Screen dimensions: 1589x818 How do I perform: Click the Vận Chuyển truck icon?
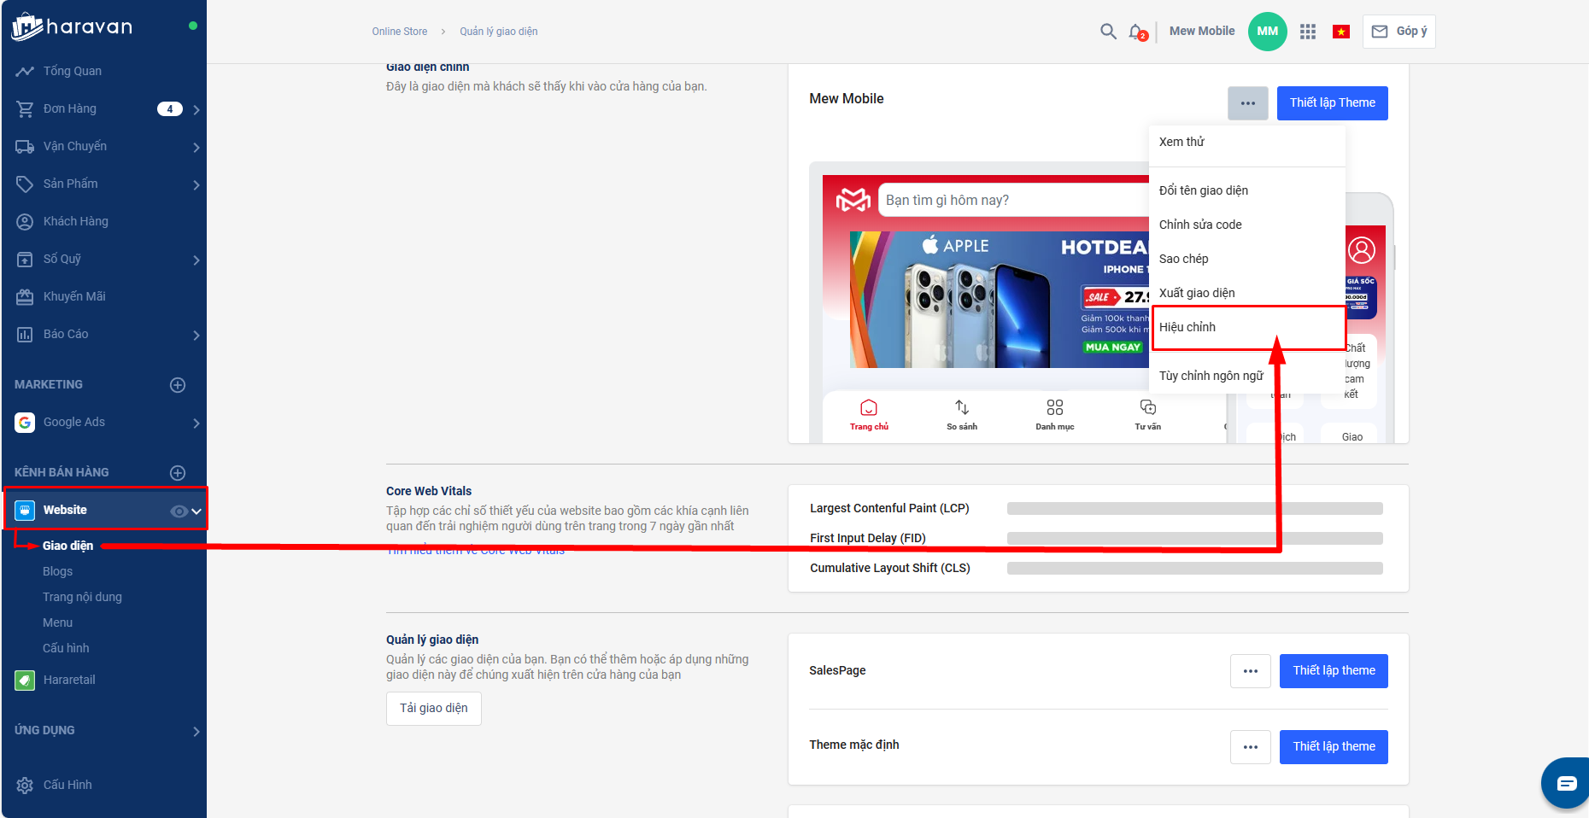click(x=25, y=146)
